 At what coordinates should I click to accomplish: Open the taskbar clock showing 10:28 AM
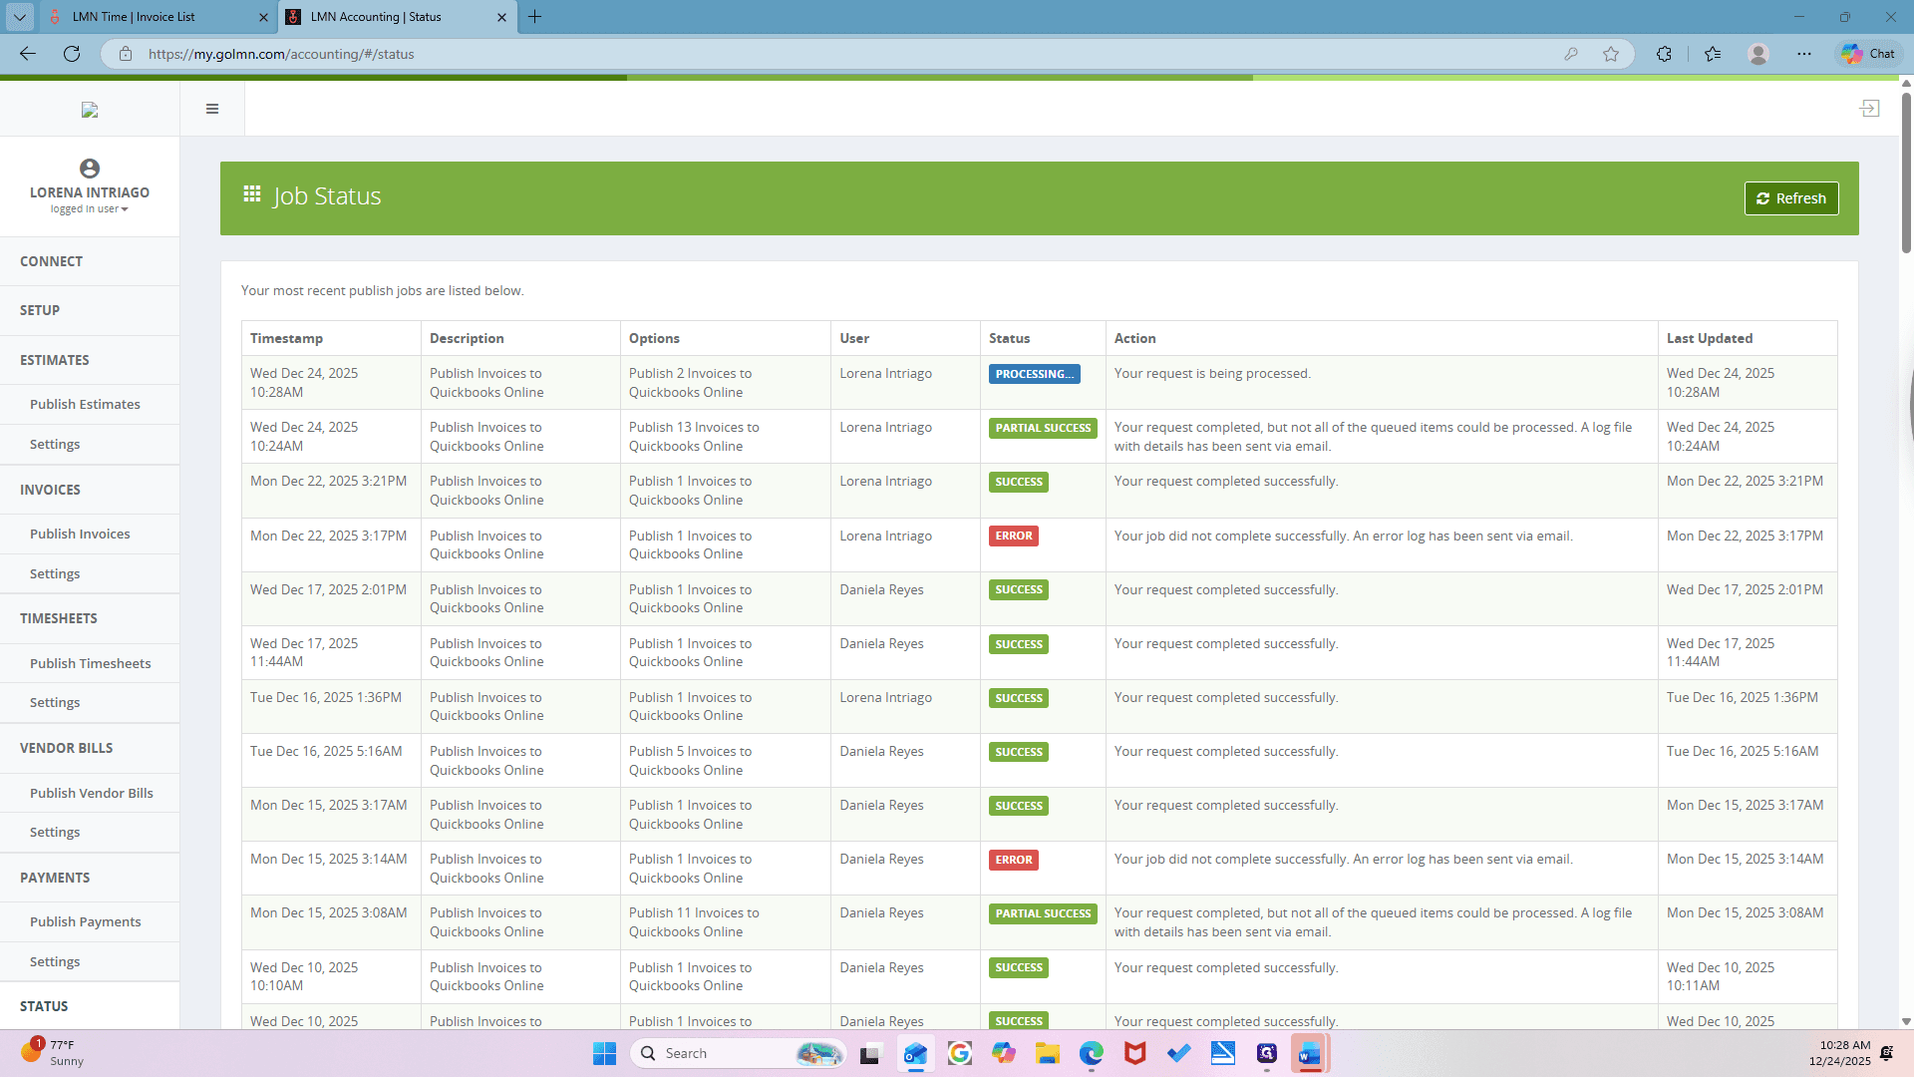[1839, 1053]
